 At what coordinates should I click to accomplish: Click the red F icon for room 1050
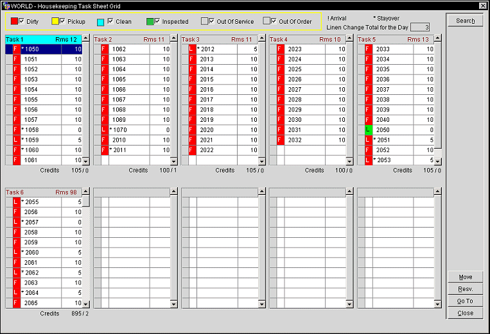tap(17, 49)
